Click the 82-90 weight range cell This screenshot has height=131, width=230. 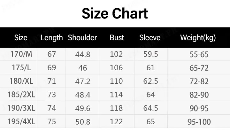click(199, 95)
